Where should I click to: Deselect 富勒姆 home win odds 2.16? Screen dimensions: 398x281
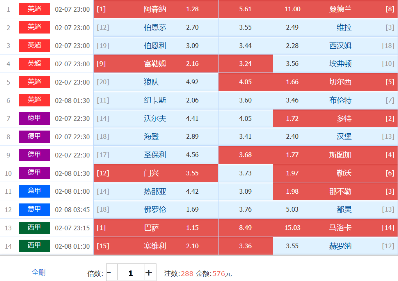(x=156, y=64)
